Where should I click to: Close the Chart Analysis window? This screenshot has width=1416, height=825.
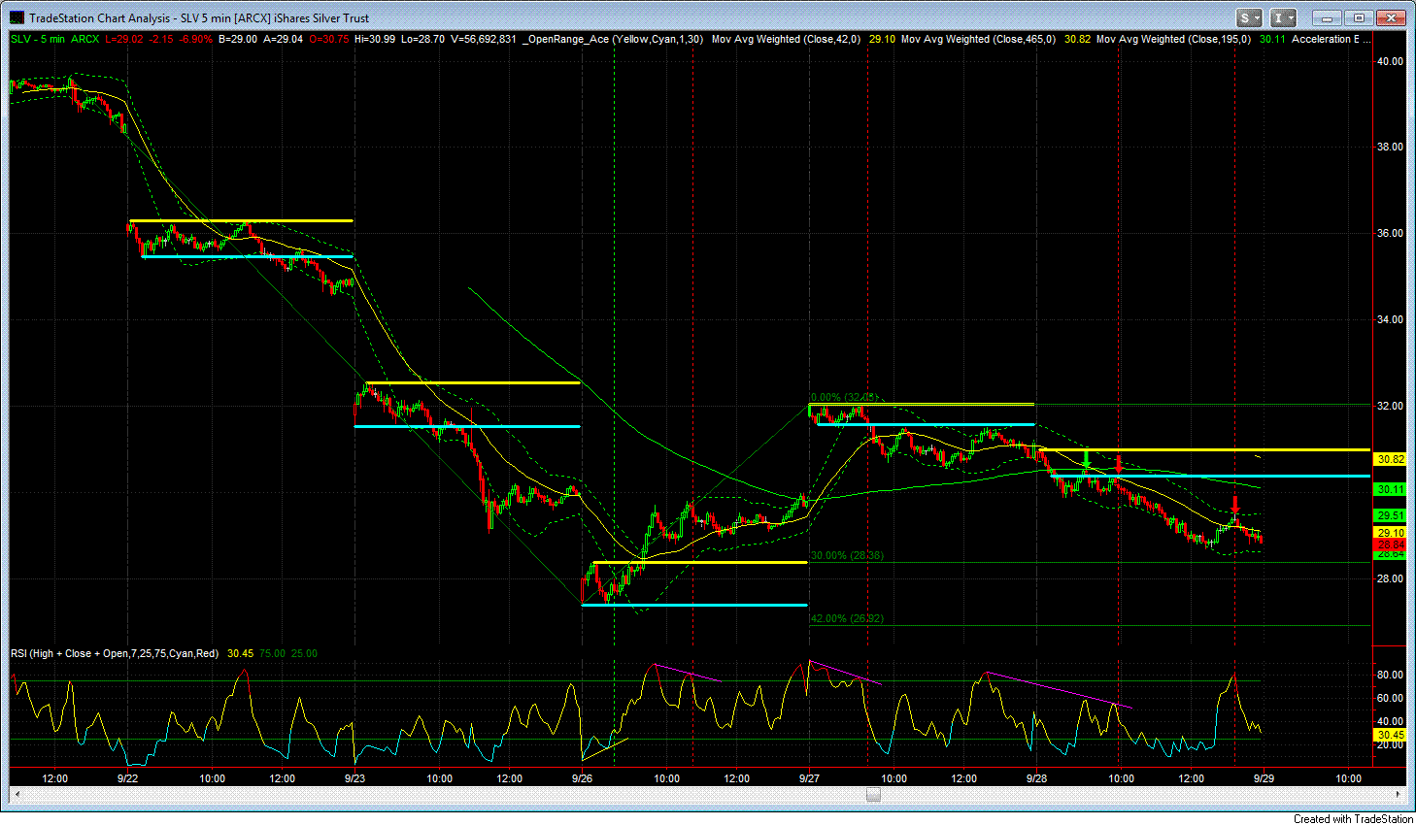click(x=1391, y=17)
